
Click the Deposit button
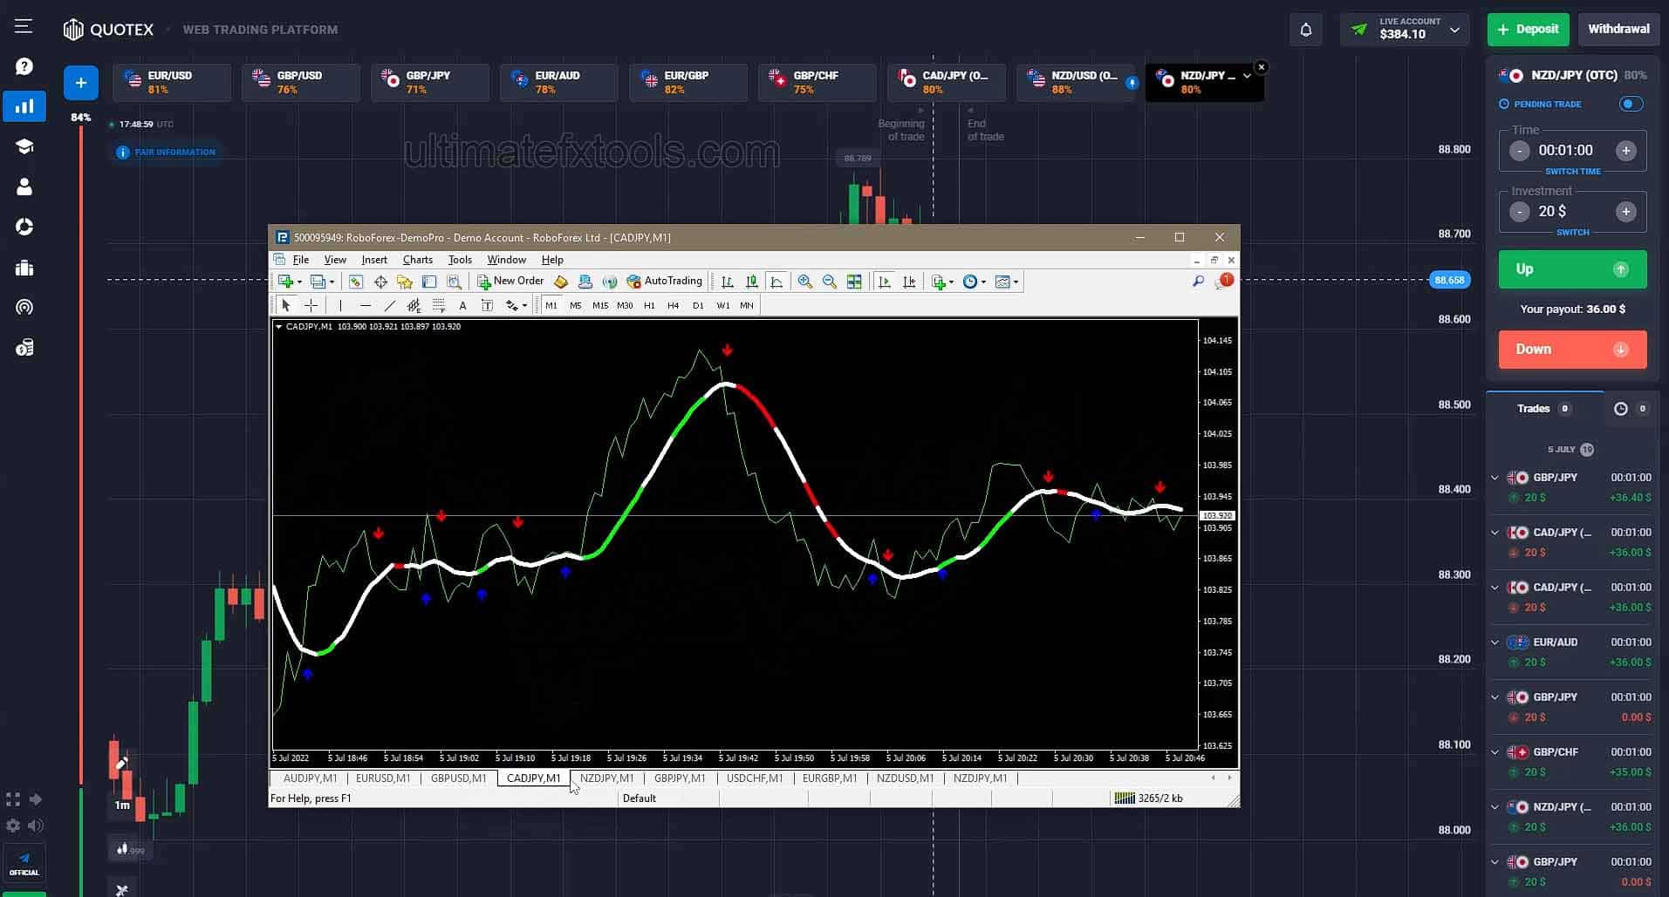pyautogui.click(x=1528, y=30)
